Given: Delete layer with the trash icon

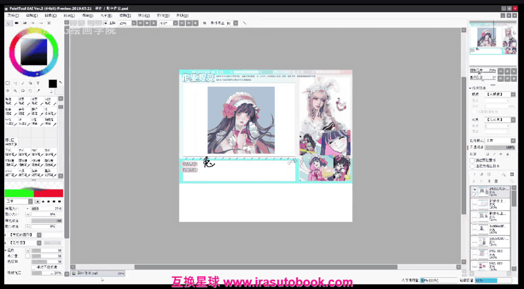Looking at the screenshot, I should [x=496, y=181].
